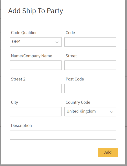Click the Post Code text field
This screenshot has width=127, height=166.
90,88
